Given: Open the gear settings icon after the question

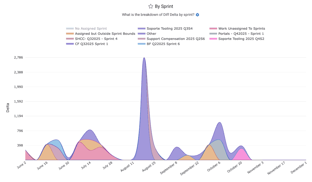Looking at the screenshot, I should pyautogui.click(x=197, y=15).
